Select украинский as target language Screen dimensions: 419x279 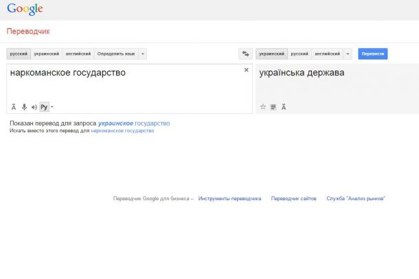tap(271, 54)
